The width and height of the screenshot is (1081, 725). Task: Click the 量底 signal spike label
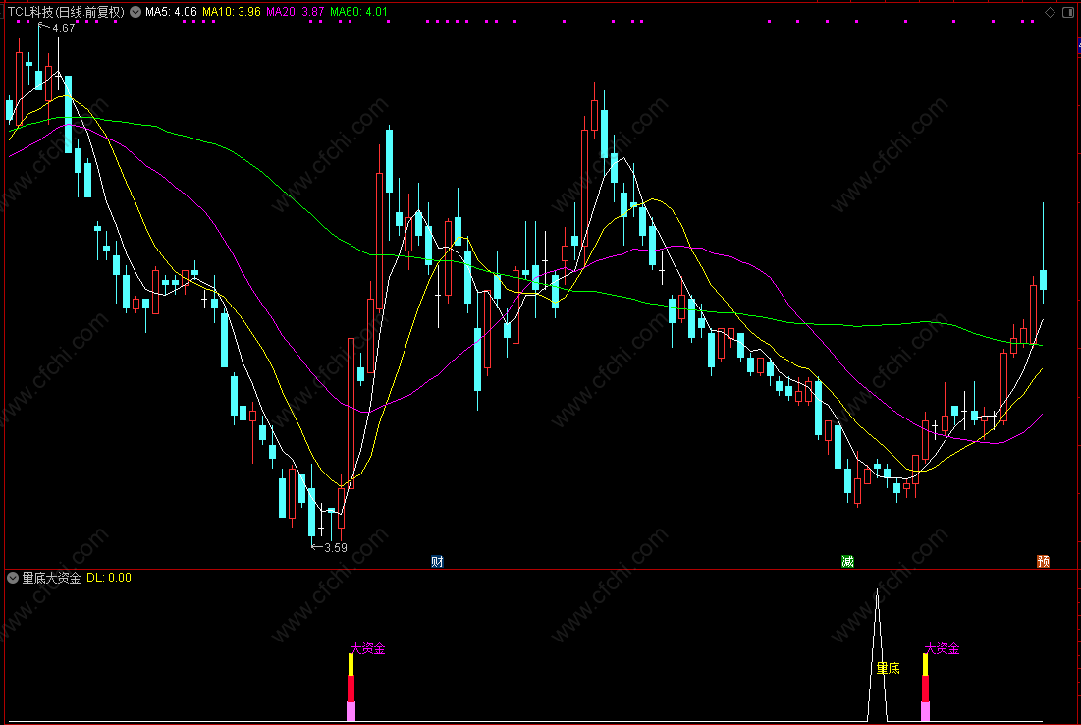click(888, 668)
